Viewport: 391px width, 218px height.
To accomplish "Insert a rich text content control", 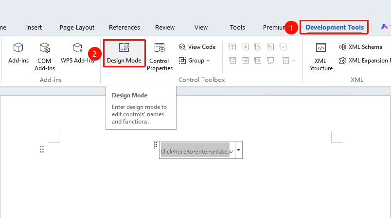I will point(232,47).
